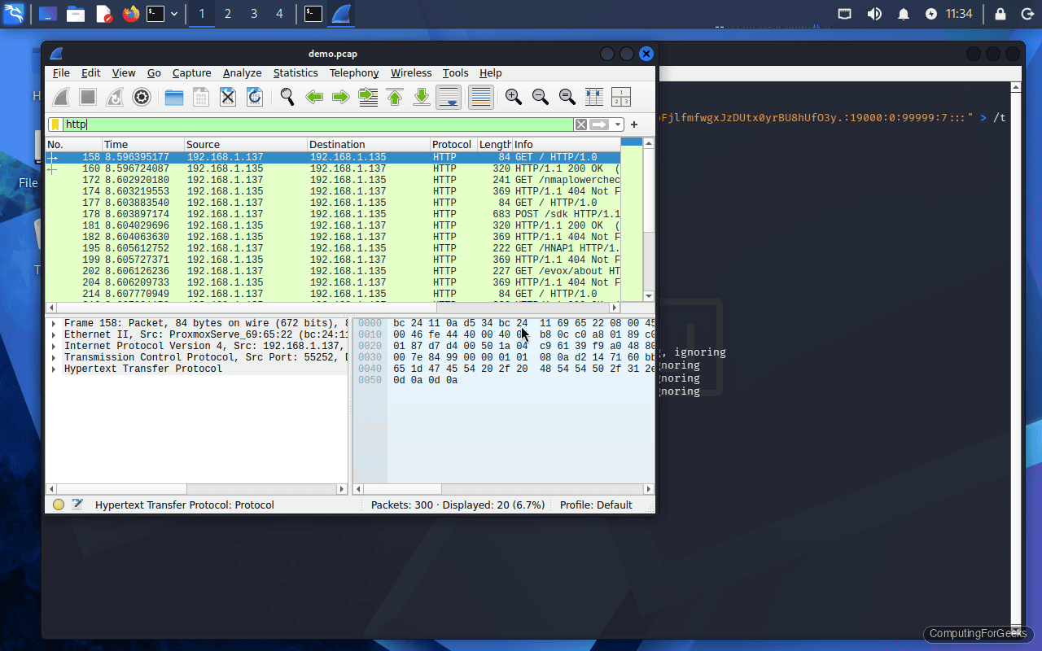1042x651 pixels.
Task: Apply the http display filter with the arrow button
Action: click(599, 124)
